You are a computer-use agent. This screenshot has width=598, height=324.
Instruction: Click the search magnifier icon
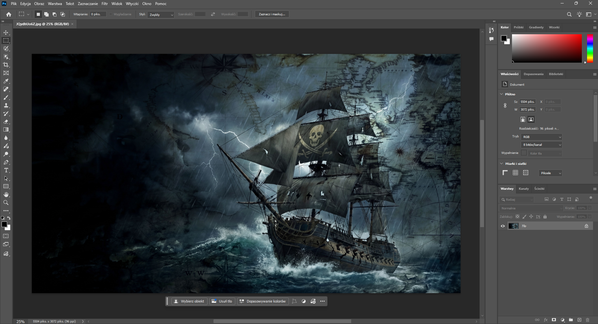(569, 14)
